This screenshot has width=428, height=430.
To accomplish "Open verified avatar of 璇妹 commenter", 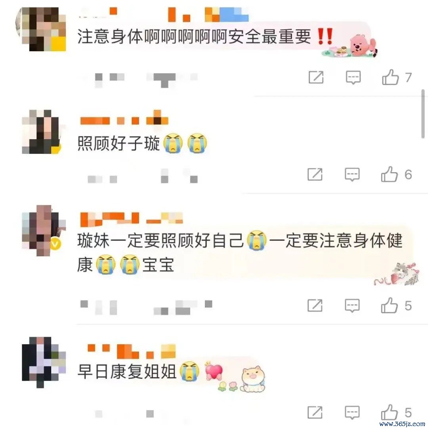I will pos(42,230).
